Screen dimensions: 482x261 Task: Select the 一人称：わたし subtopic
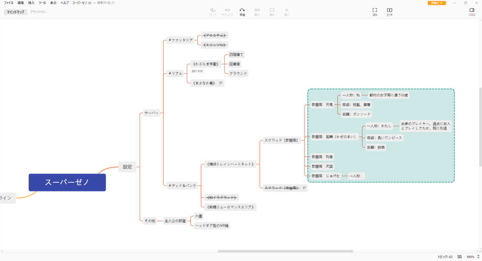tap(378, 126)
